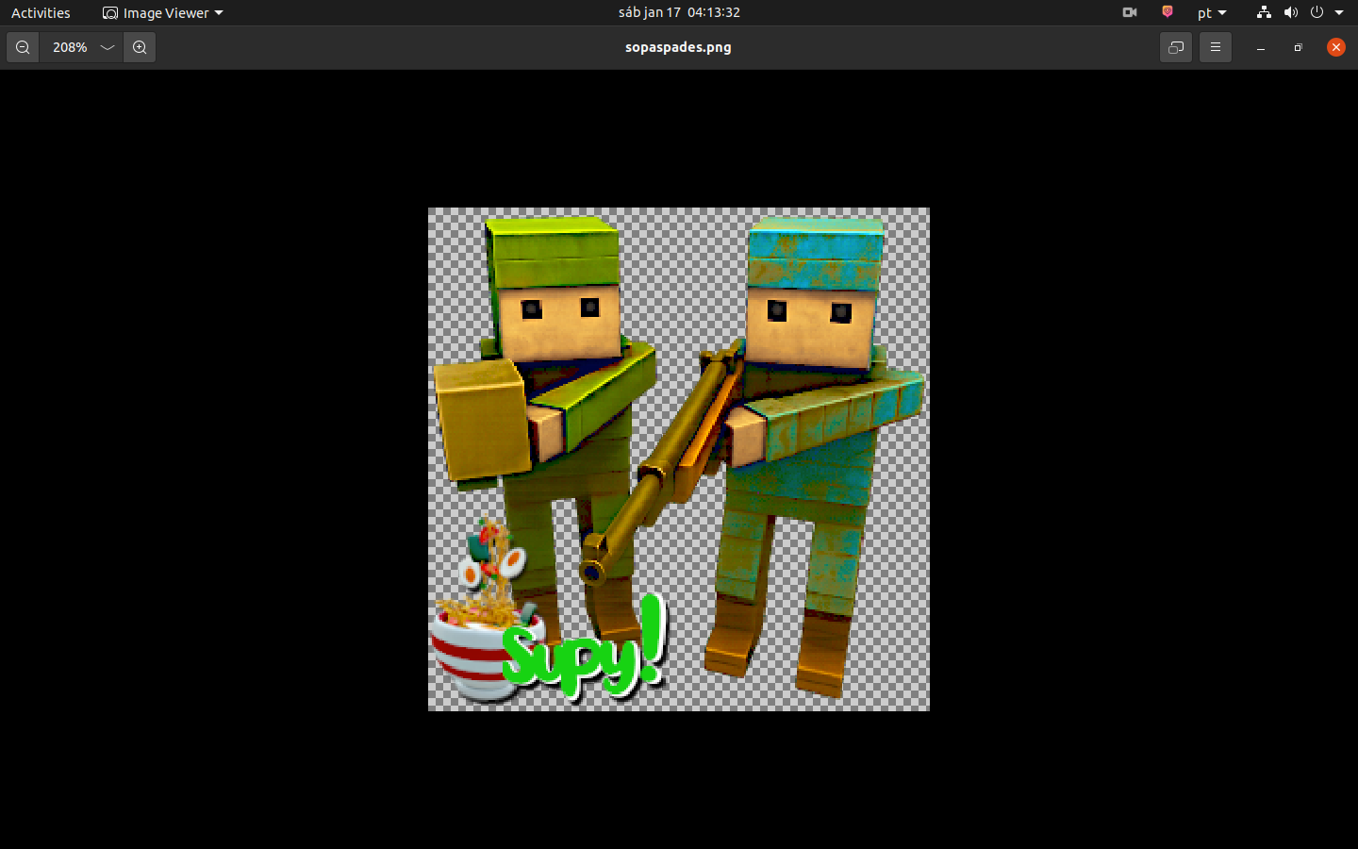Viewport: 1358px width, 849px height.
Task: Restore the Image Viewer window size
Action: click(1298, 47)
